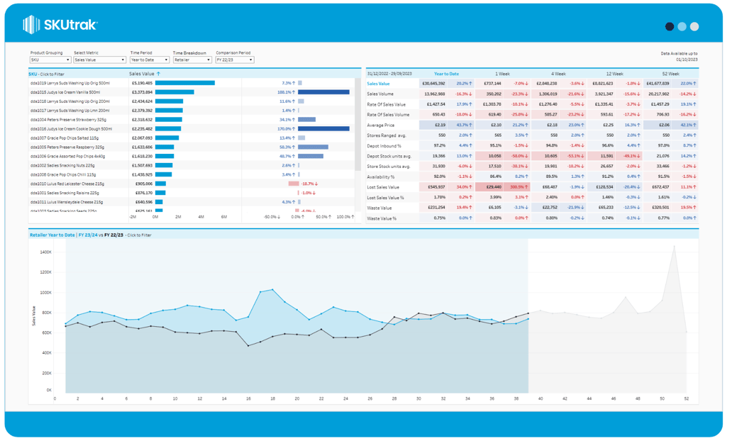
Task: Click the Larrys Suds Orig 500ml sales bar
Action: tap(184, 83)
